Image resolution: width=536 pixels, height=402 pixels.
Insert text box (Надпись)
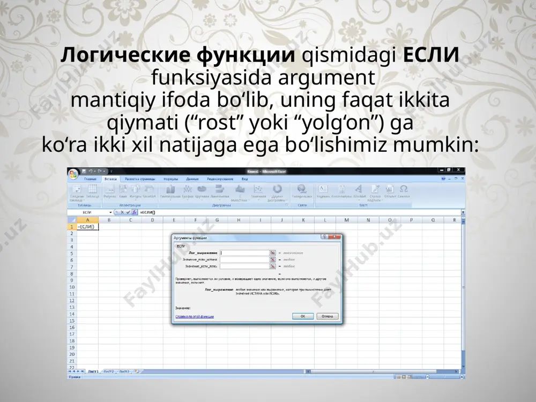point(323,192)
